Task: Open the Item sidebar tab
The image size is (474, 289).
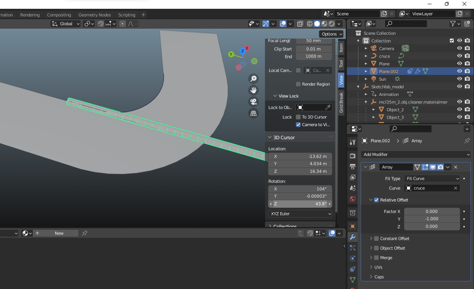Action: [x=341, y=48]
